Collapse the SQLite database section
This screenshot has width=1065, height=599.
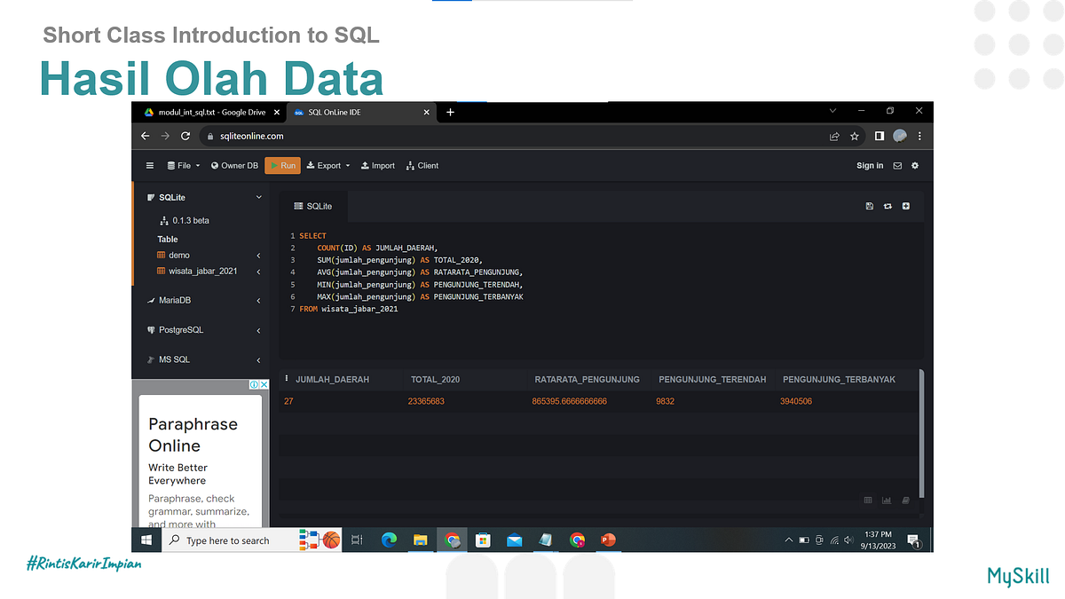coord(257,196)
